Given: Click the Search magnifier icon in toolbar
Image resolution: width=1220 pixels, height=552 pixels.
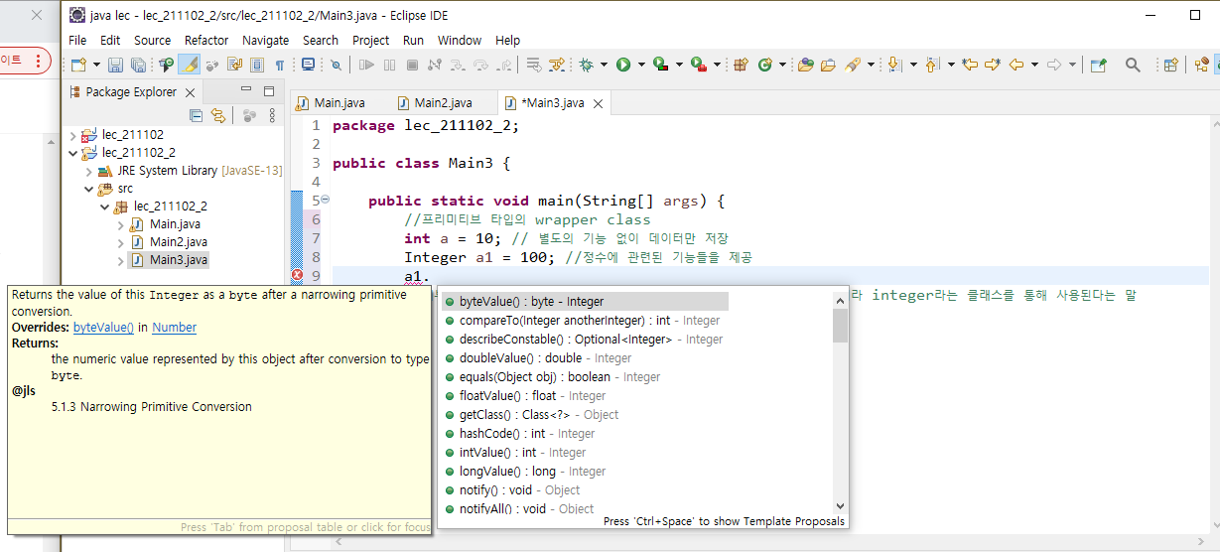Looking at the screenshot, I should coord(1133,66).
